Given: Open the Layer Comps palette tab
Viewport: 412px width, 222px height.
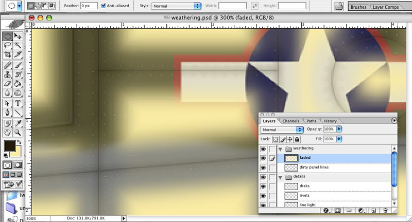Looking at the screenshot, I should coord(386,7).
